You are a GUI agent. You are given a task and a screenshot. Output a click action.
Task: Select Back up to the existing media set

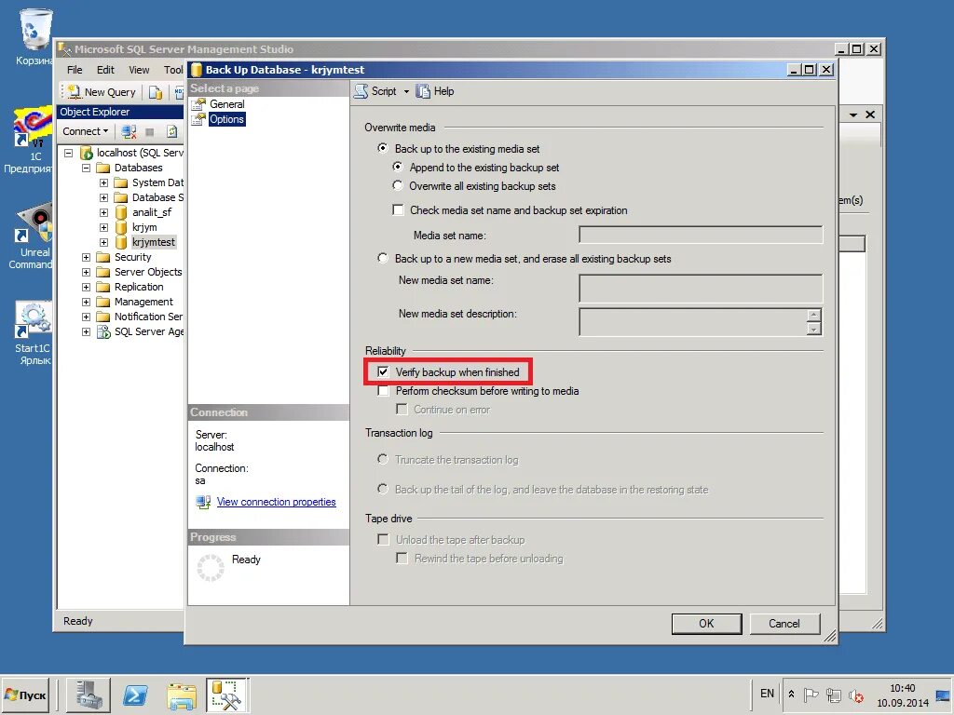point(382,148)
